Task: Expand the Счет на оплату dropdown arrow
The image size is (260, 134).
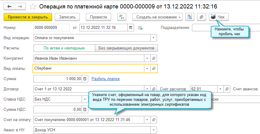Action: [147, 120]
